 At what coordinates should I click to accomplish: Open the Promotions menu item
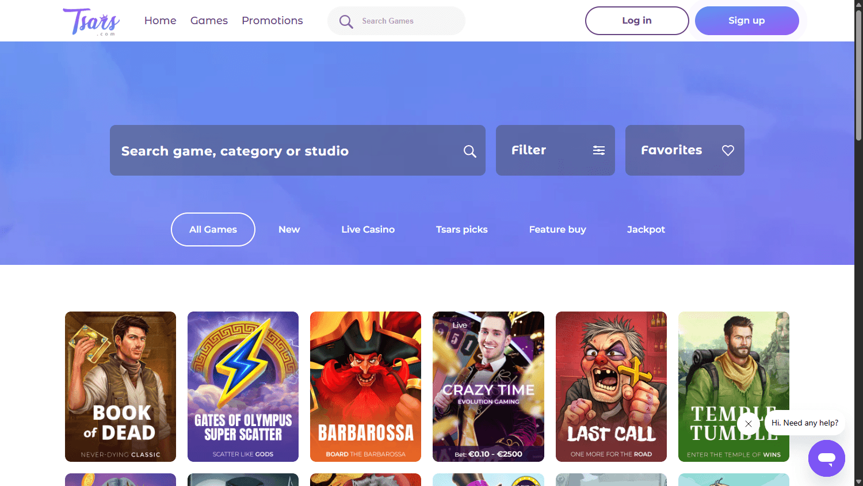point(272,21)
